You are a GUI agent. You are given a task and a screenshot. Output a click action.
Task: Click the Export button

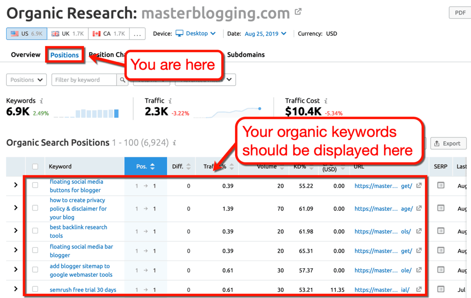[448, 143]
